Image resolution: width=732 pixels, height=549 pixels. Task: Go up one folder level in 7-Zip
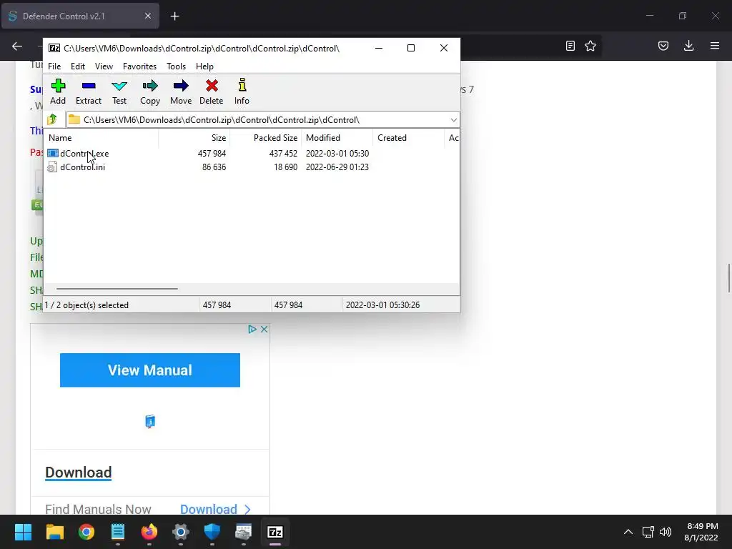coord(52,119)
